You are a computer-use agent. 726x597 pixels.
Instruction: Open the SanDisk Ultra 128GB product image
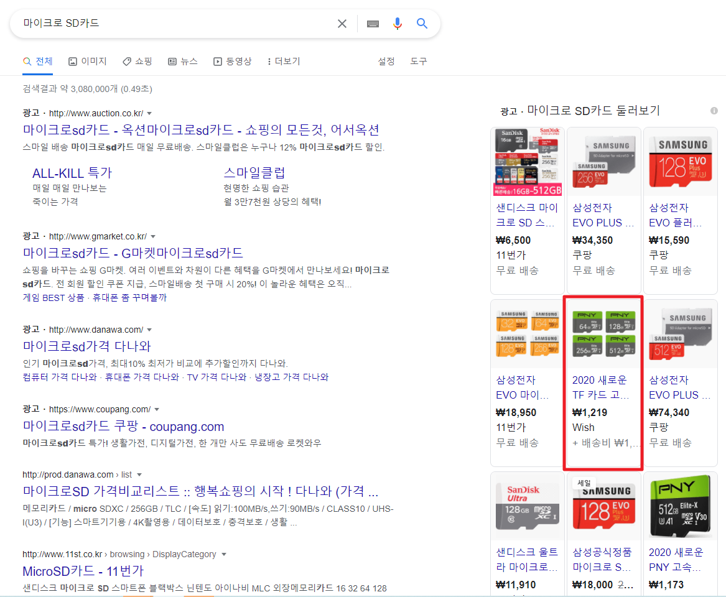528,507
